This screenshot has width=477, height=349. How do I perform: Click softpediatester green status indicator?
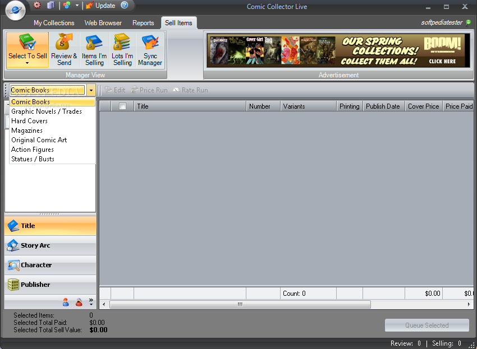(469, 22)
